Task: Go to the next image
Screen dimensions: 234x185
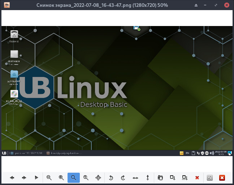Action: tap(24, 178)
